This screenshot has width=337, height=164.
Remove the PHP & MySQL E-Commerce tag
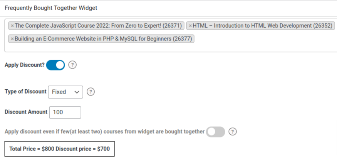(x=12, y=39)
